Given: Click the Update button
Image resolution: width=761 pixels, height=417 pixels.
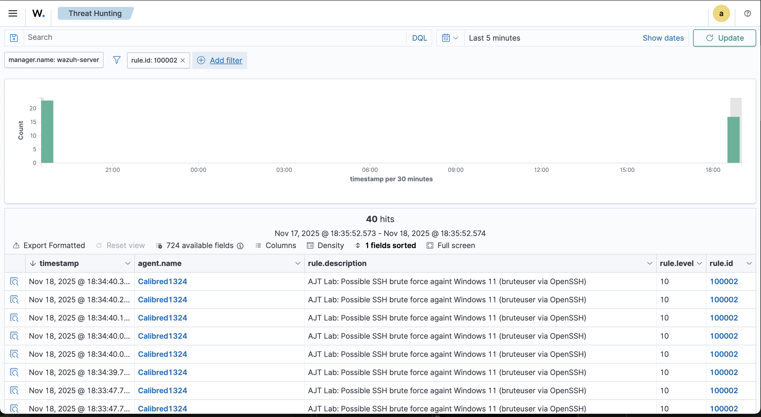Looking at the screenshot, I should pyautogui.click(x=724, y=38).
